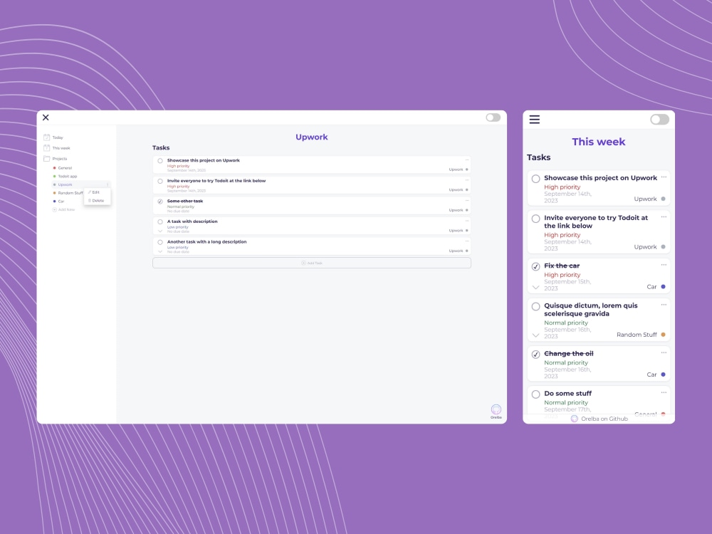Expand Quisque dictum task details chevron

point(536,335)
